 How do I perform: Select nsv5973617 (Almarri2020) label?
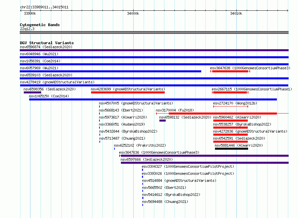tap(123, 117)
